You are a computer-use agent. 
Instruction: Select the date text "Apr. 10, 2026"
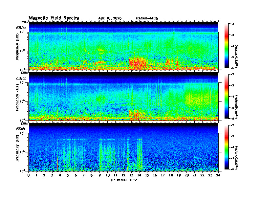click(110, 18)
